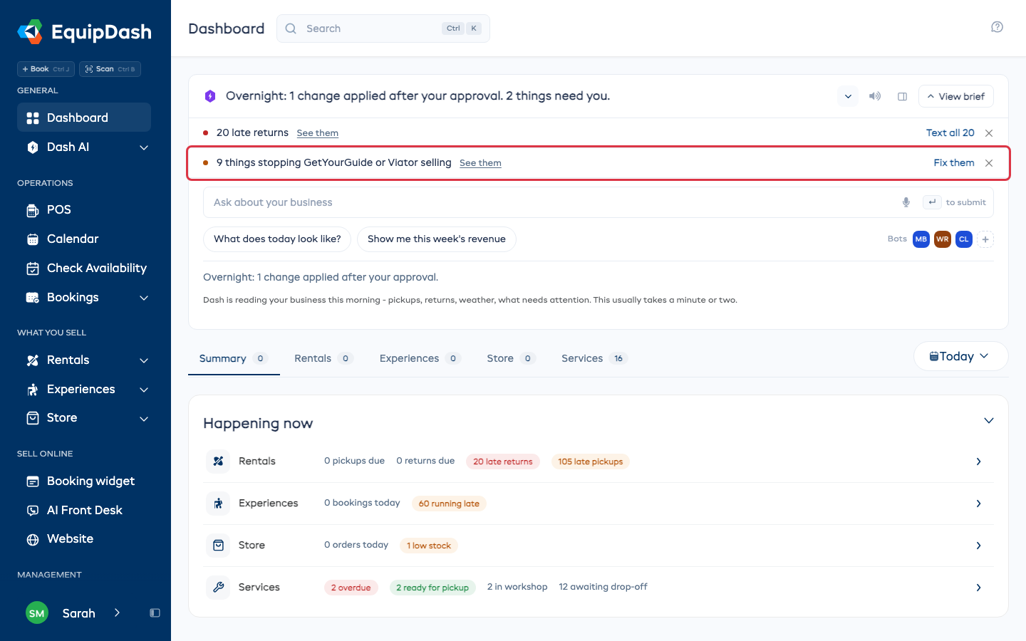Open POS from the sidebar
The height and width of the screenshot is (641, 1026).
tap(84, 210)
